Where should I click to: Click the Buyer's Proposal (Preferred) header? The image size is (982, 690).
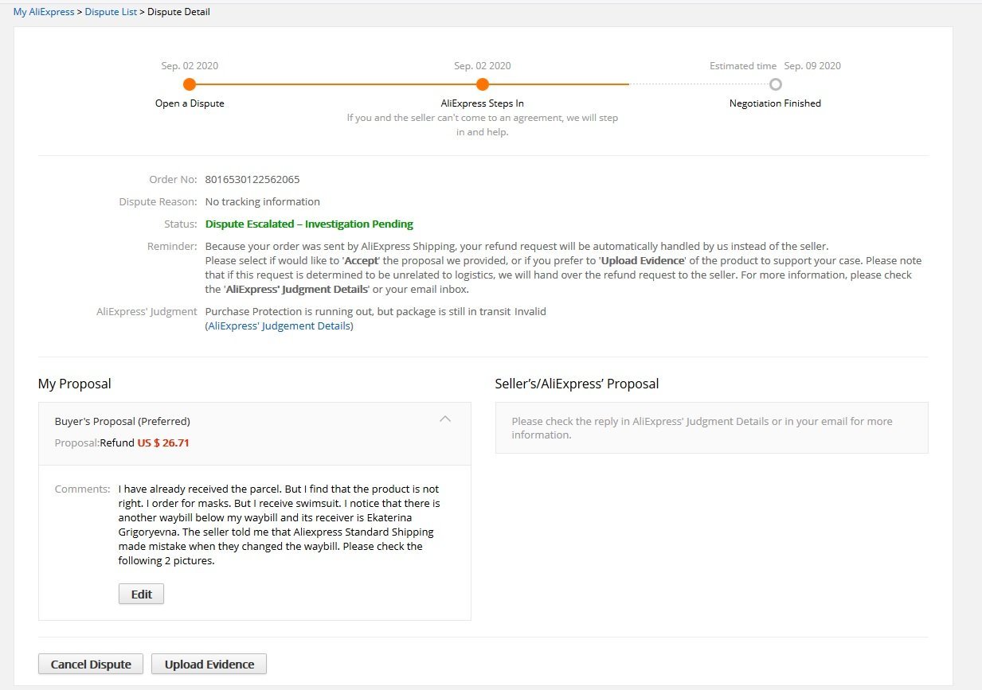point(123,421)
